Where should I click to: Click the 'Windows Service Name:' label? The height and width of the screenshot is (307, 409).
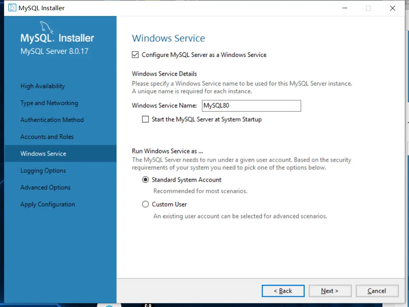click(164, 106)
